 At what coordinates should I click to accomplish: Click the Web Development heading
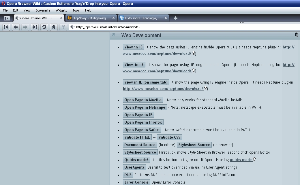click(141, 35)
